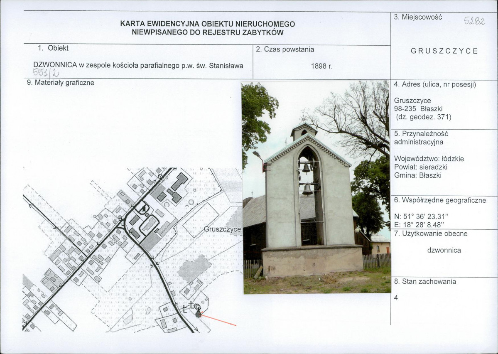
Task: Click the 'dzwonnica' current use value
Action: point(444,250)
